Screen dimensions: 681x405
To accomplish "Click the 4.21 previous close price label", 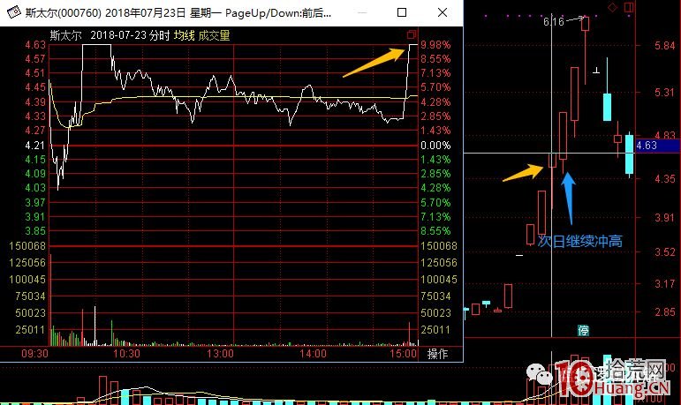I will (34, 146).
